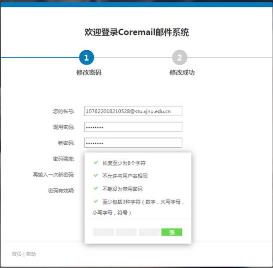Image resolution: width=273 pixels, height=268 pixels.
Task: Focus the 新密码 password field
Action: pos(134,143)
